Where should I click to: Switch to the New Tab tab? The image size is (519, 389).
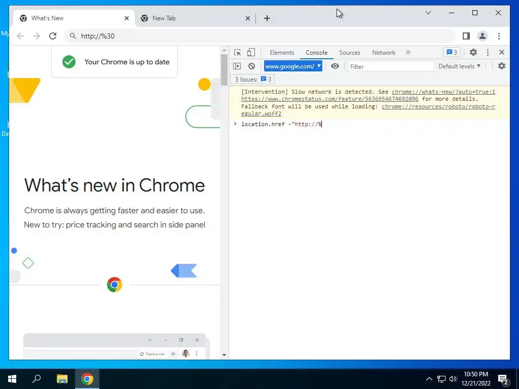click(x=195, y=18)
